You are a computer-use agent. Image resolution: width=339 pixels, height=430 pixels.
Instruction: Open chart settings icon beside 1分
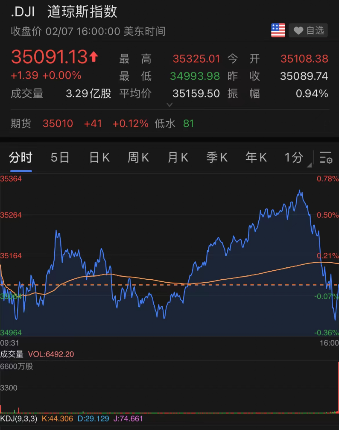[326, 158]
